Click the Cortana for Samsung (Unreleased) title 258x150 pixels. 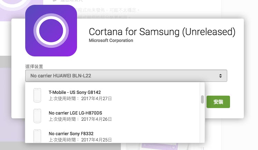coord(162,32)
